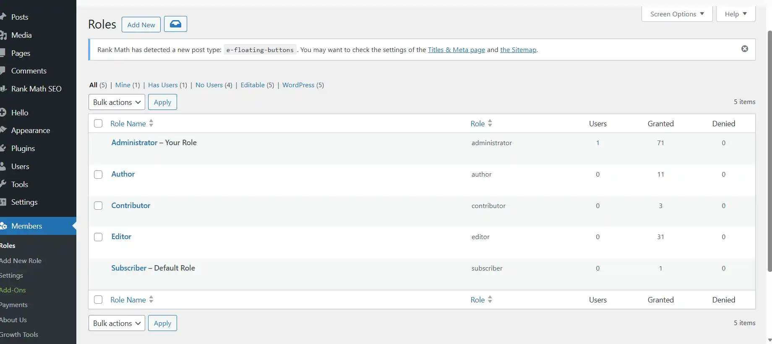Click footer Role Name sort arrows
772x344 pixels.
click(x=151, y=300)
